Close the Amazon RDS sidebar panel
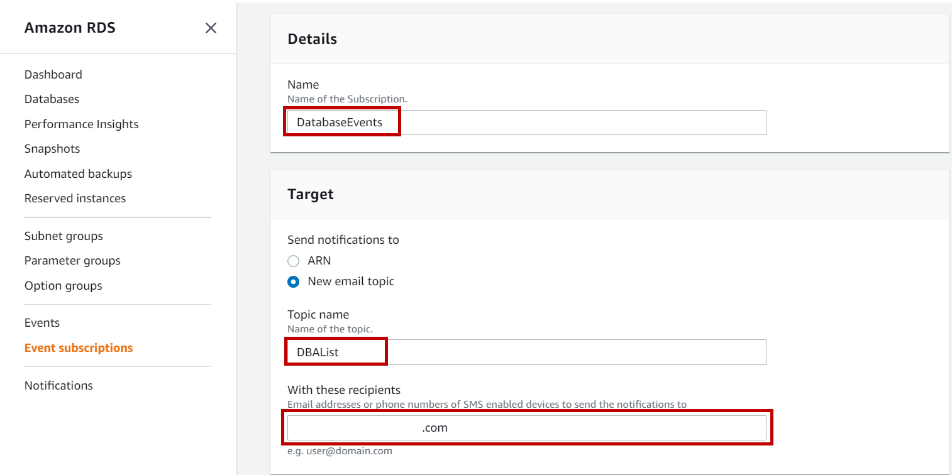This screenshot has width=952, height=475. click(211, 28)
